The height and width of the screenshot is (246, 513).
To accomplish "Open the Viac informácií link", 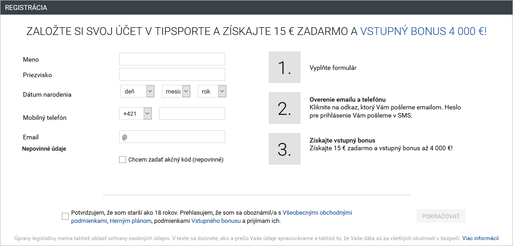I will (x=481, y=238).
